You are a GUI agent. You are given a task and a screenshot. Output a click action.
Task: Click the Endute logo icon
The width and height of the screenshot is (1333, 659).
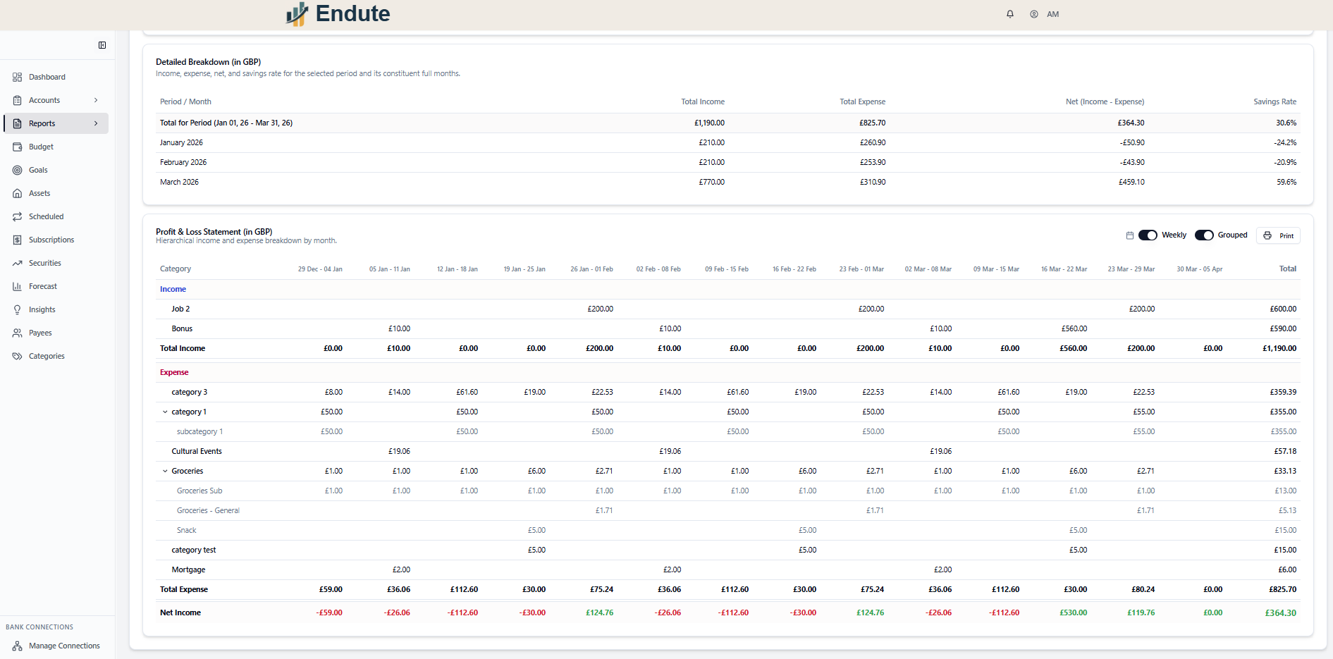coord(297,14)
